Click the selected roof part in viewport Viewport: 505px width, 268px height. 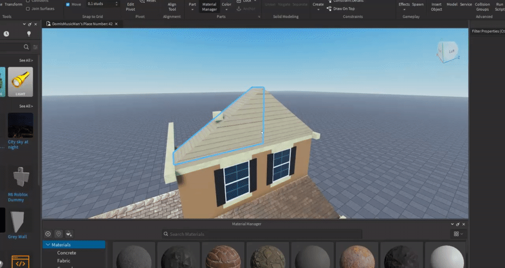click(x=232, y=128)
